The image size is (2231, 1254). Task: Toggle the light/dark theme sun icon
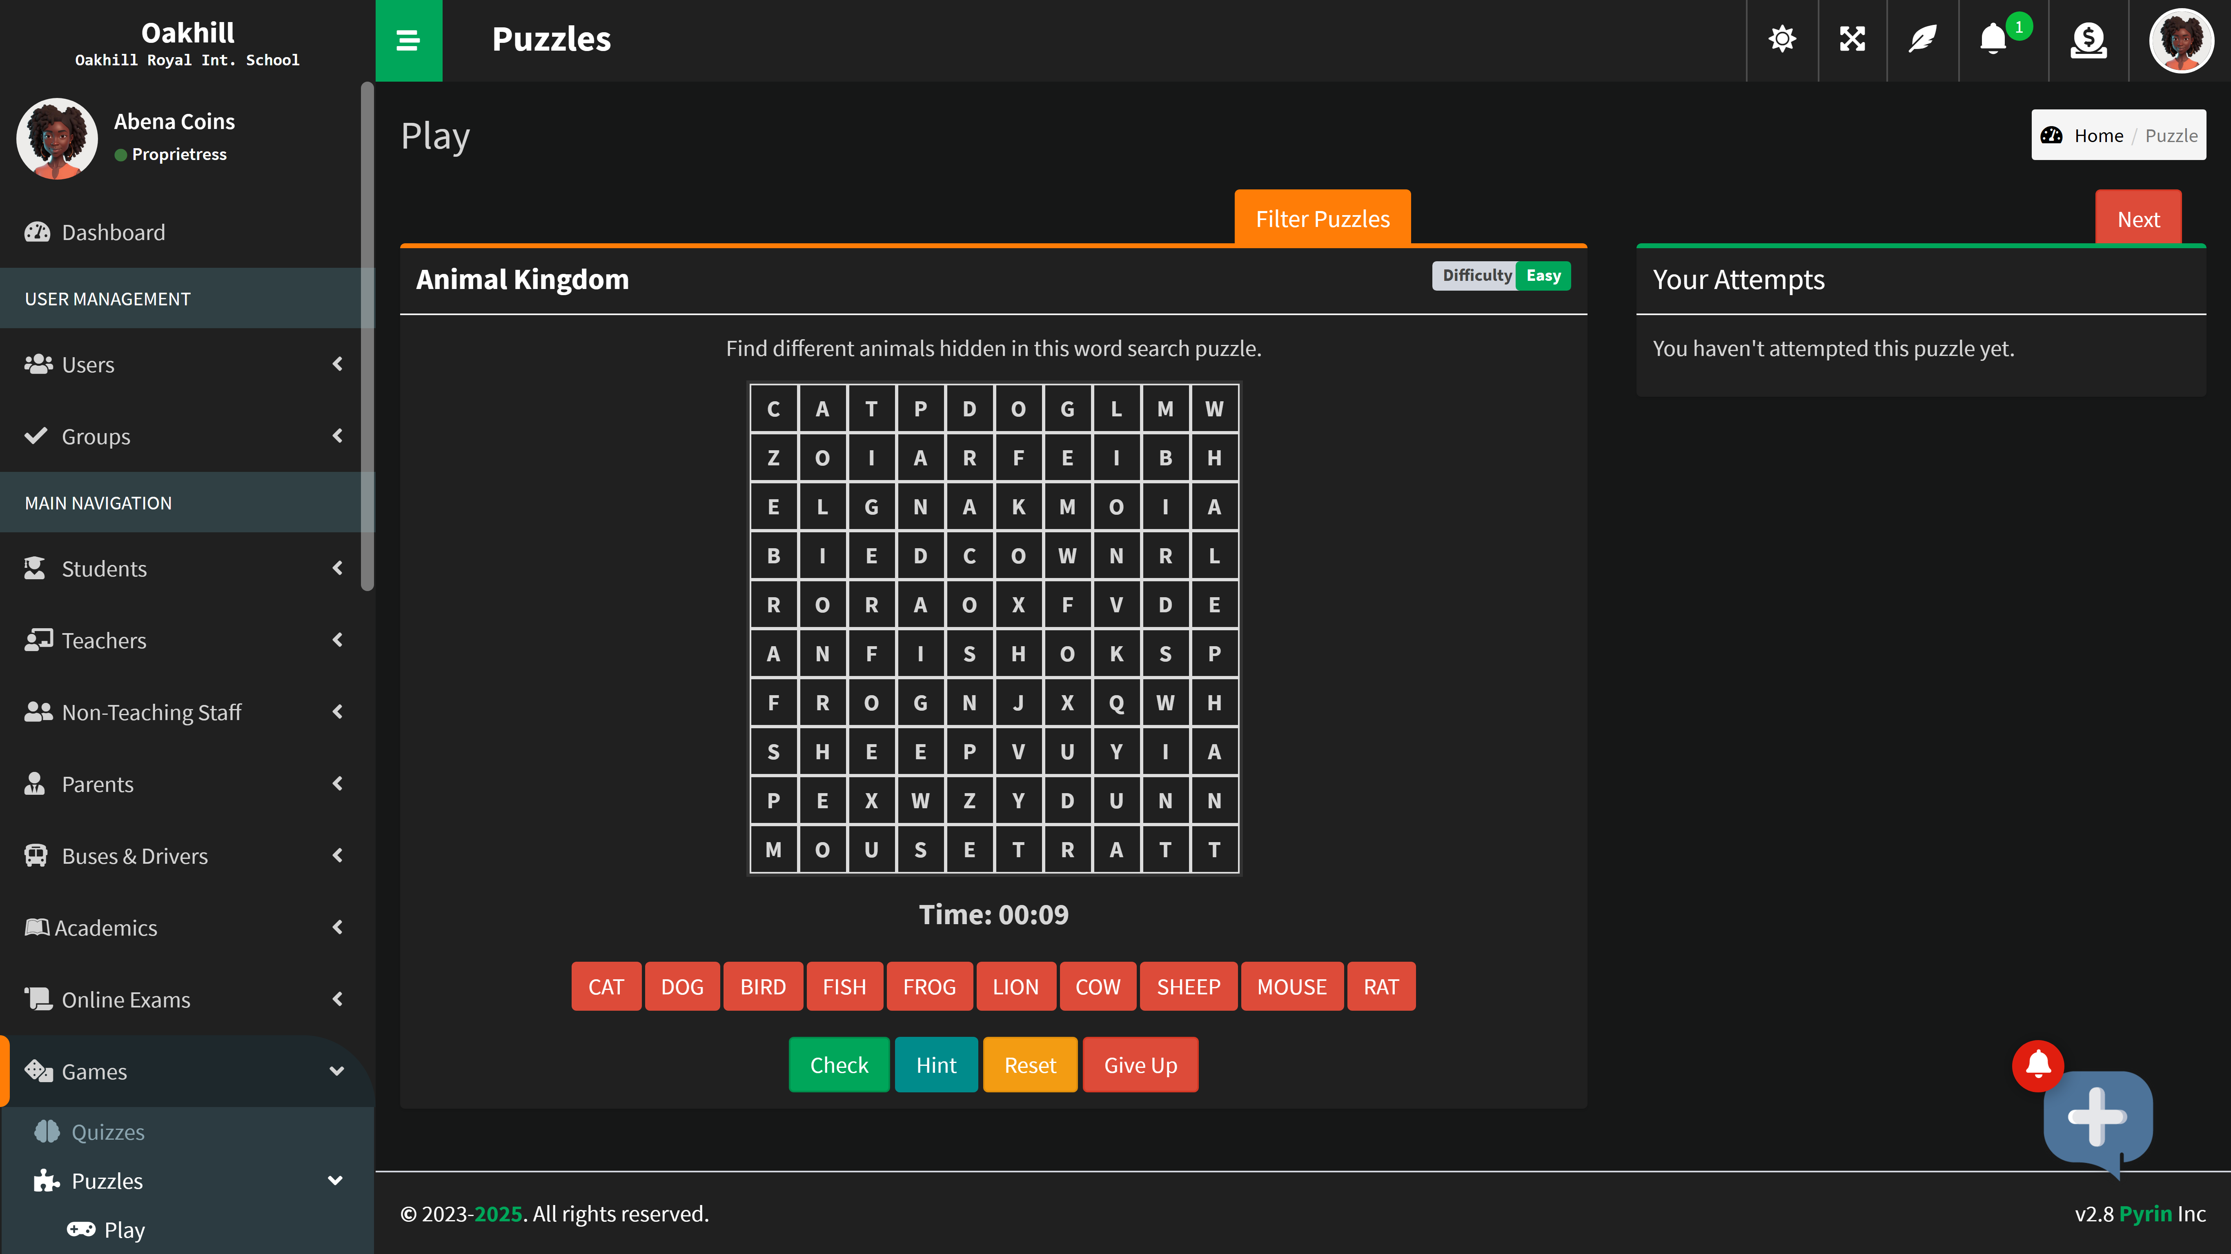point(1781,39)
